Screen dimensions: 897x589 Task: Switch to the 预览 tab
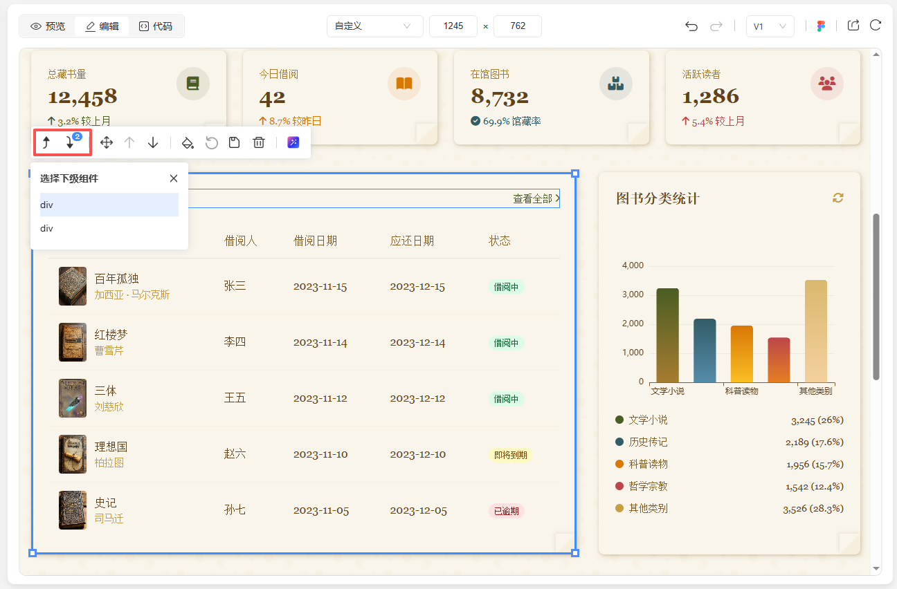48,26
